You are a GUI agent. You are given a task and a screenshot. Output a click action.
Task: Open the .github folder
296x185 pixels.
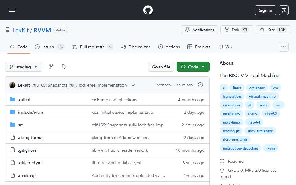coord(25,100)
